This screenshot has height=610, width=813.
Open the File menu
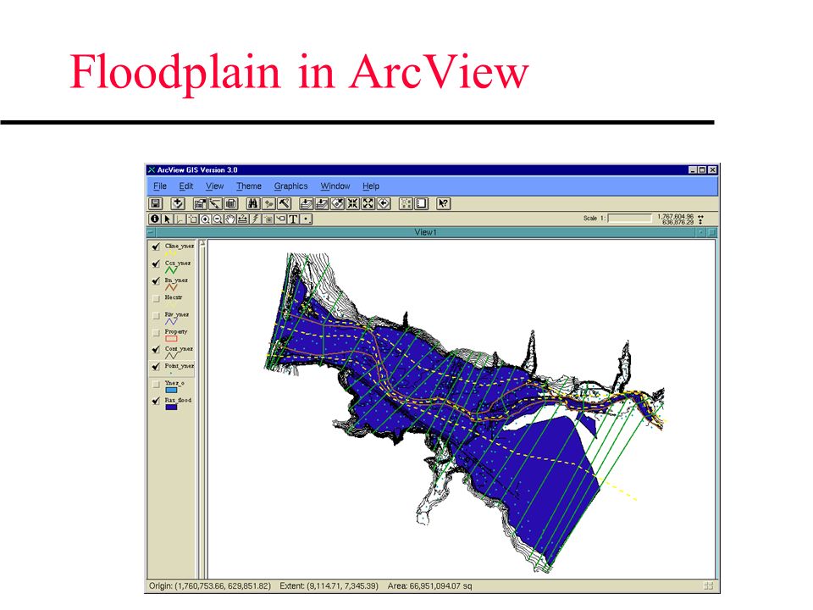(160, 186)
